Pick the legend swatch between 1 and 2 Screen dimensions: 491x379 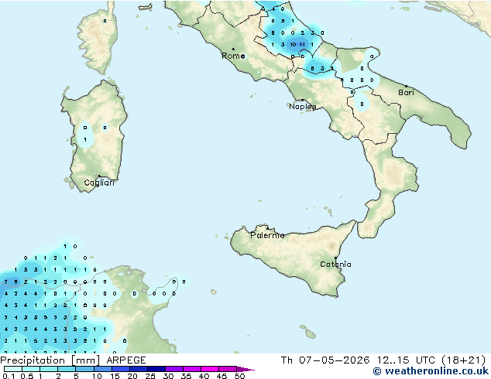click(x=49, y=369)
